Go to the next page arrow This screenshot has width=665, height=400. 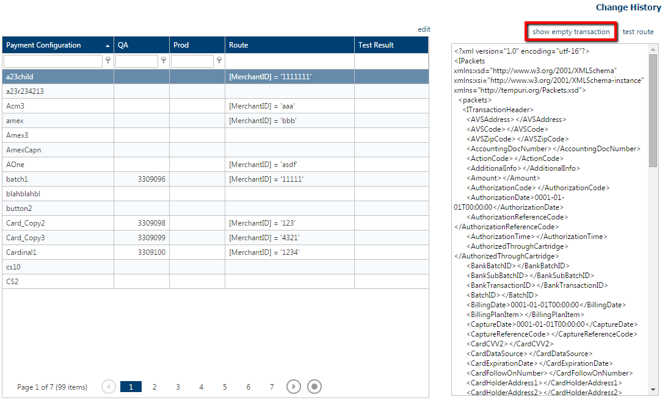pos(294,387)
